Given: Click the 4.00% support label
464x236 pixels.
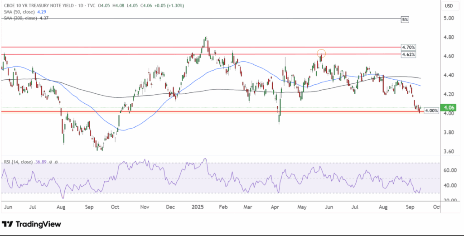Looking at the screenshot, I should click(x=431, y=111).
